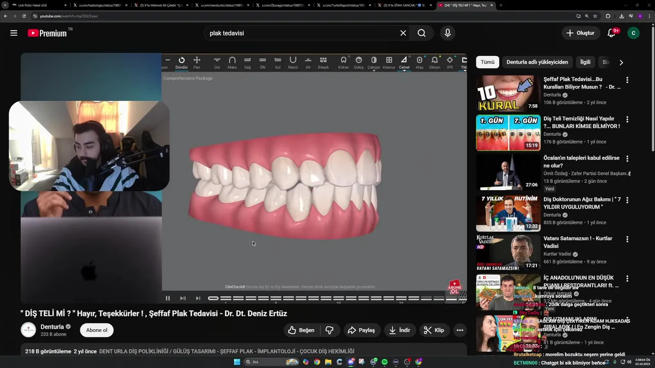Open options for Diş Teli Temizliği video
The height and width of the screenshot is (368, 655).
point(627,120)
